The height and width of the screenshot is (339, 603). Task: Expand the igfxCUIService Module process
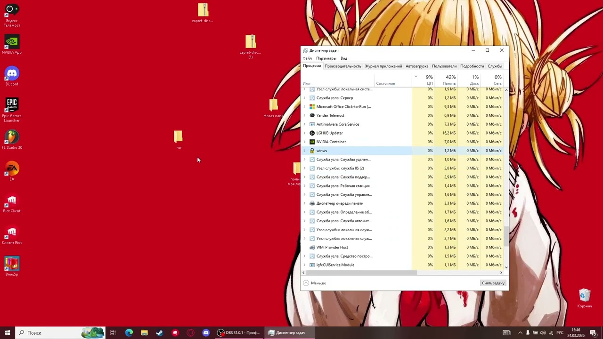[304, 265]
